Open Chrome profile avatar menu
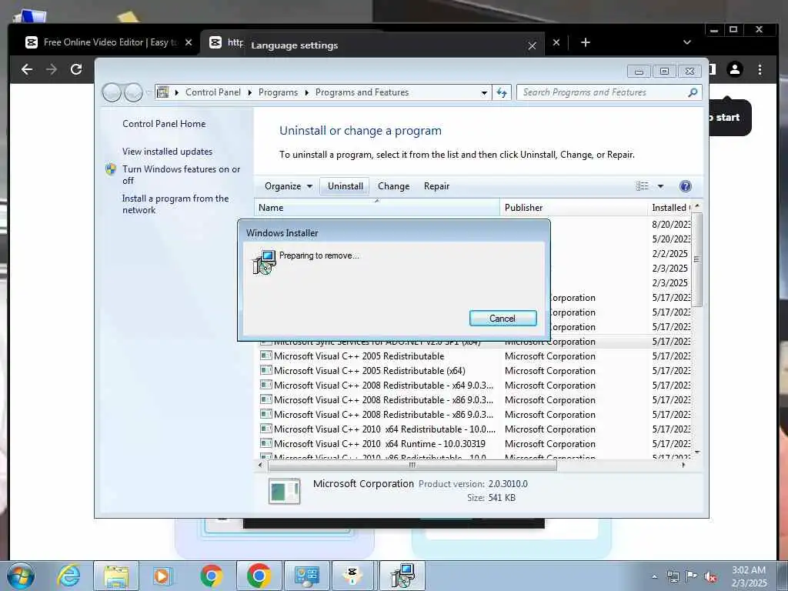The width and height of the screenshot is (788, 591). [735, 69]
